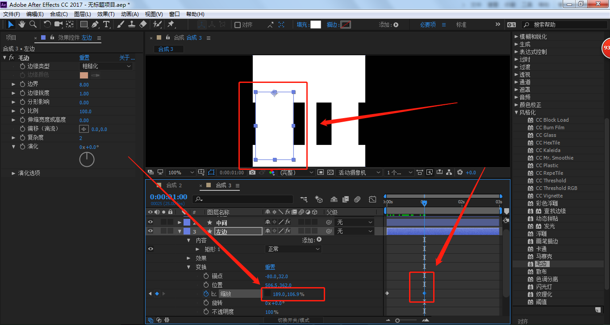Click the reset exposure icon in viewer
The width and height of the screenshot is (610, 325).
tap(460, 173)
